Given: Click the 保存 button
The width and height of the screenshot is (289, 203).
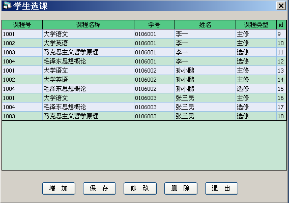Looking at the screenshot, I should pyautogui.click(x=99, y=188).
